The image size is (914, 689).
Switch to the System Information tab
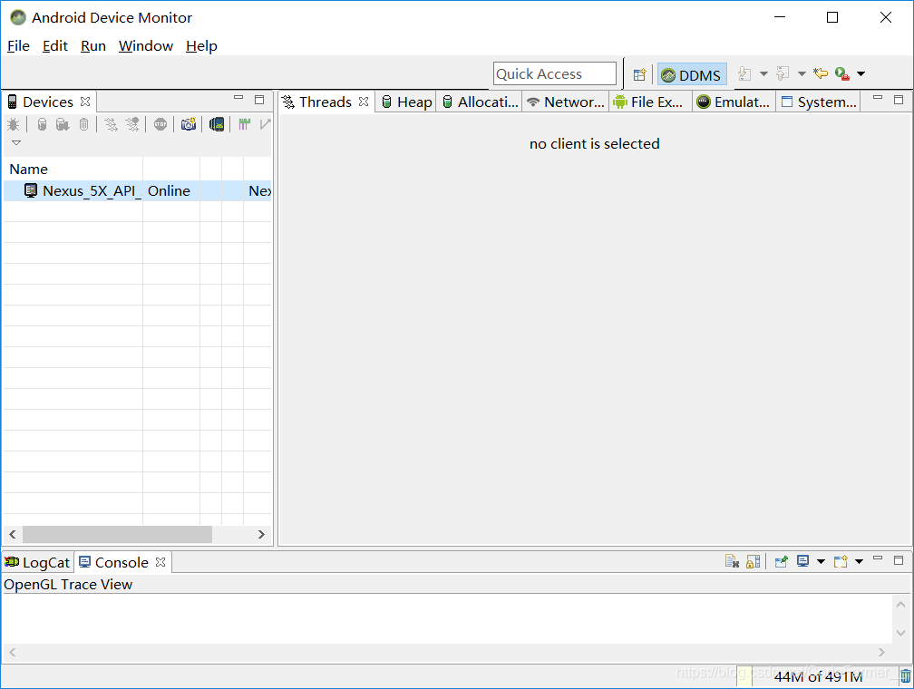point(819,102)
